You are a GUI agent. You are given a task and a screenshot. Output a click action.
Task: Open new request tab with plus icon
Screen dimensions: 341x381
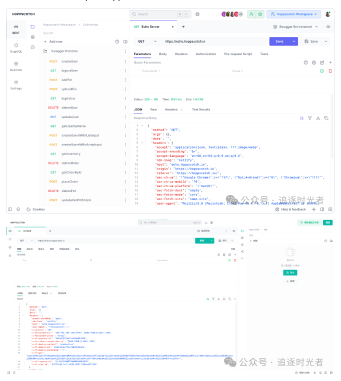point(183,26)
